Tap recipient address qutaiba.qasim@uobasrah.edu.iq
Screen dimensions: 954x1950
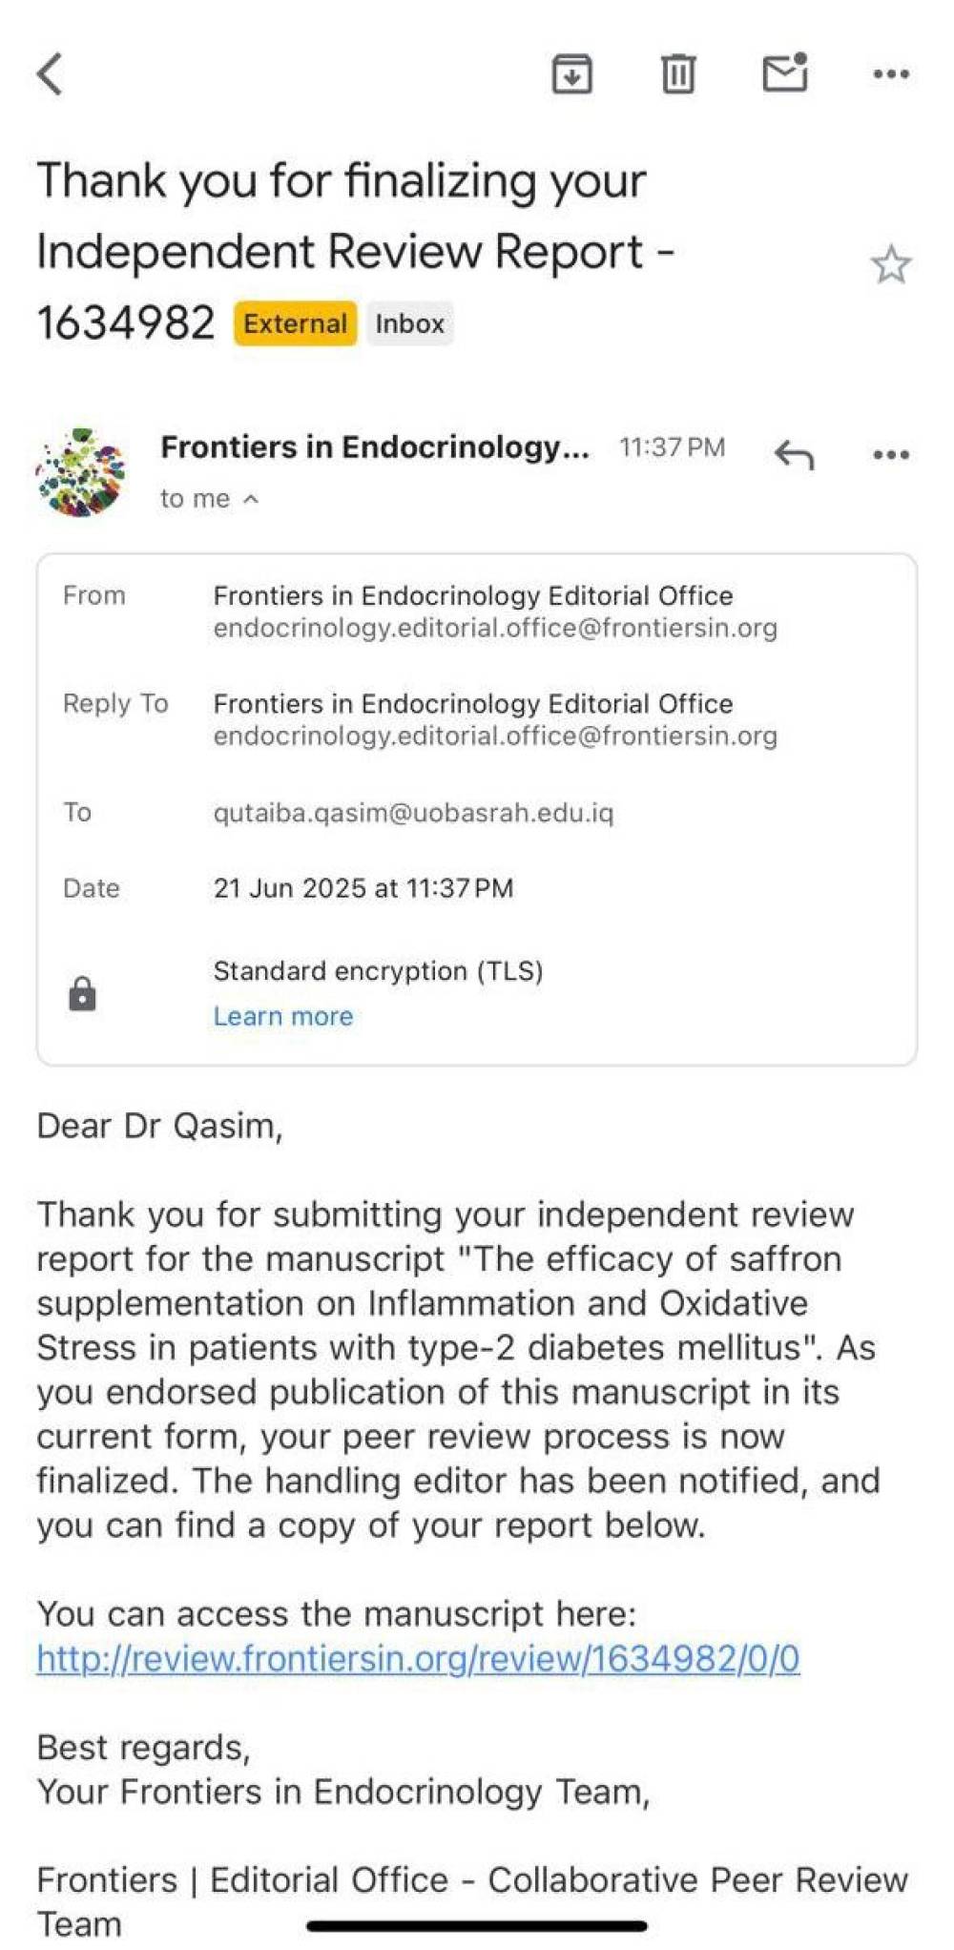[x=413, y=812]
